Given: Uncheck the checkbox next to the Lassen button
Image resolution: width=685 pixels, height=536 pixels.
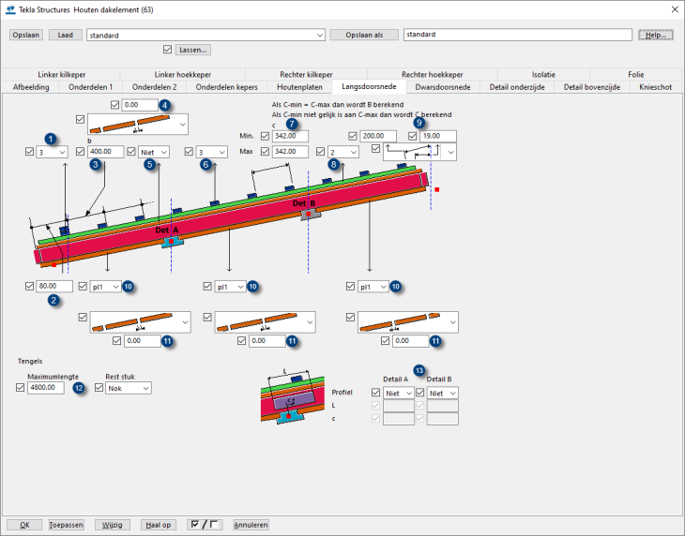Looking at the screenshot, I should pos(167,50).
